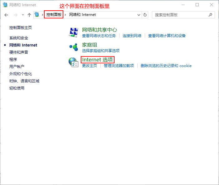Screen dimensions: 219x185
Task: Open 系统和安全 category
Action: (x=19, y=38)
